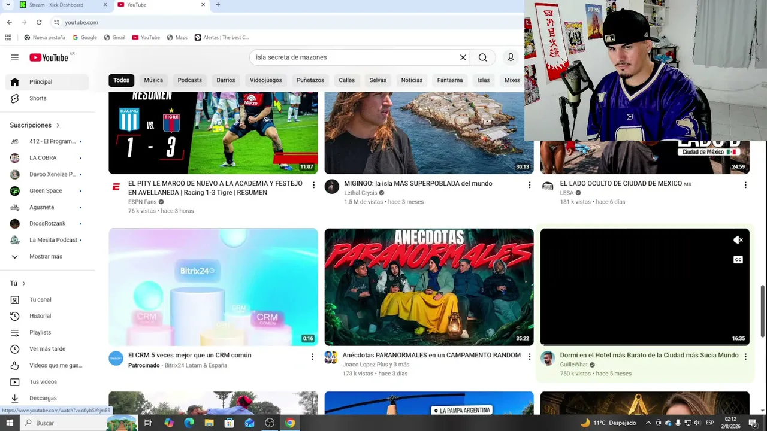
Task: Open options menu for MIGINGO video
Action: (529, 185)
